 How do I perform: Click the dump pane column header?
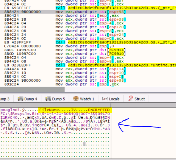(55, 105)
